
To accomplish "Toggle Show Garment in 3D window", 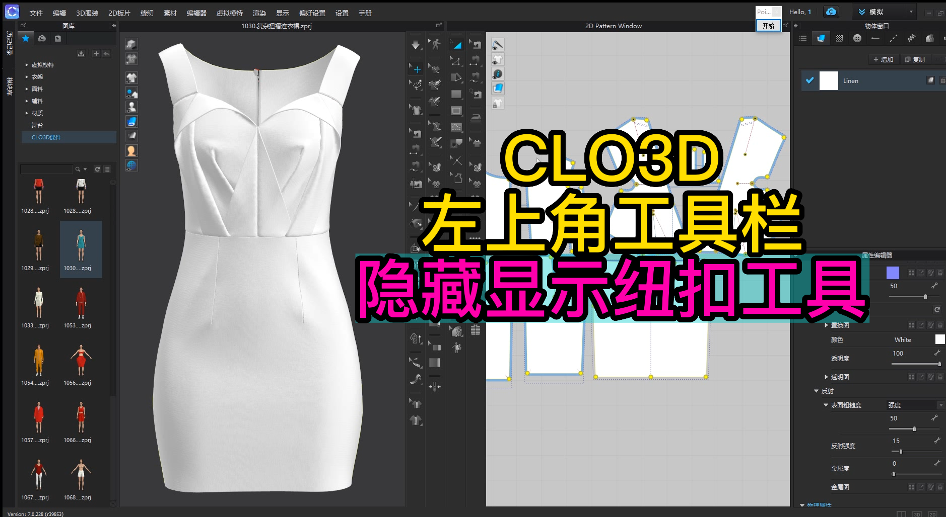I will (131, 78).
